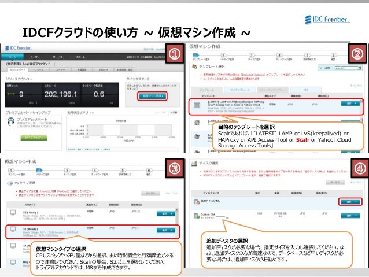
Task: Click the green サインアップ button
Action: [34, 138]
